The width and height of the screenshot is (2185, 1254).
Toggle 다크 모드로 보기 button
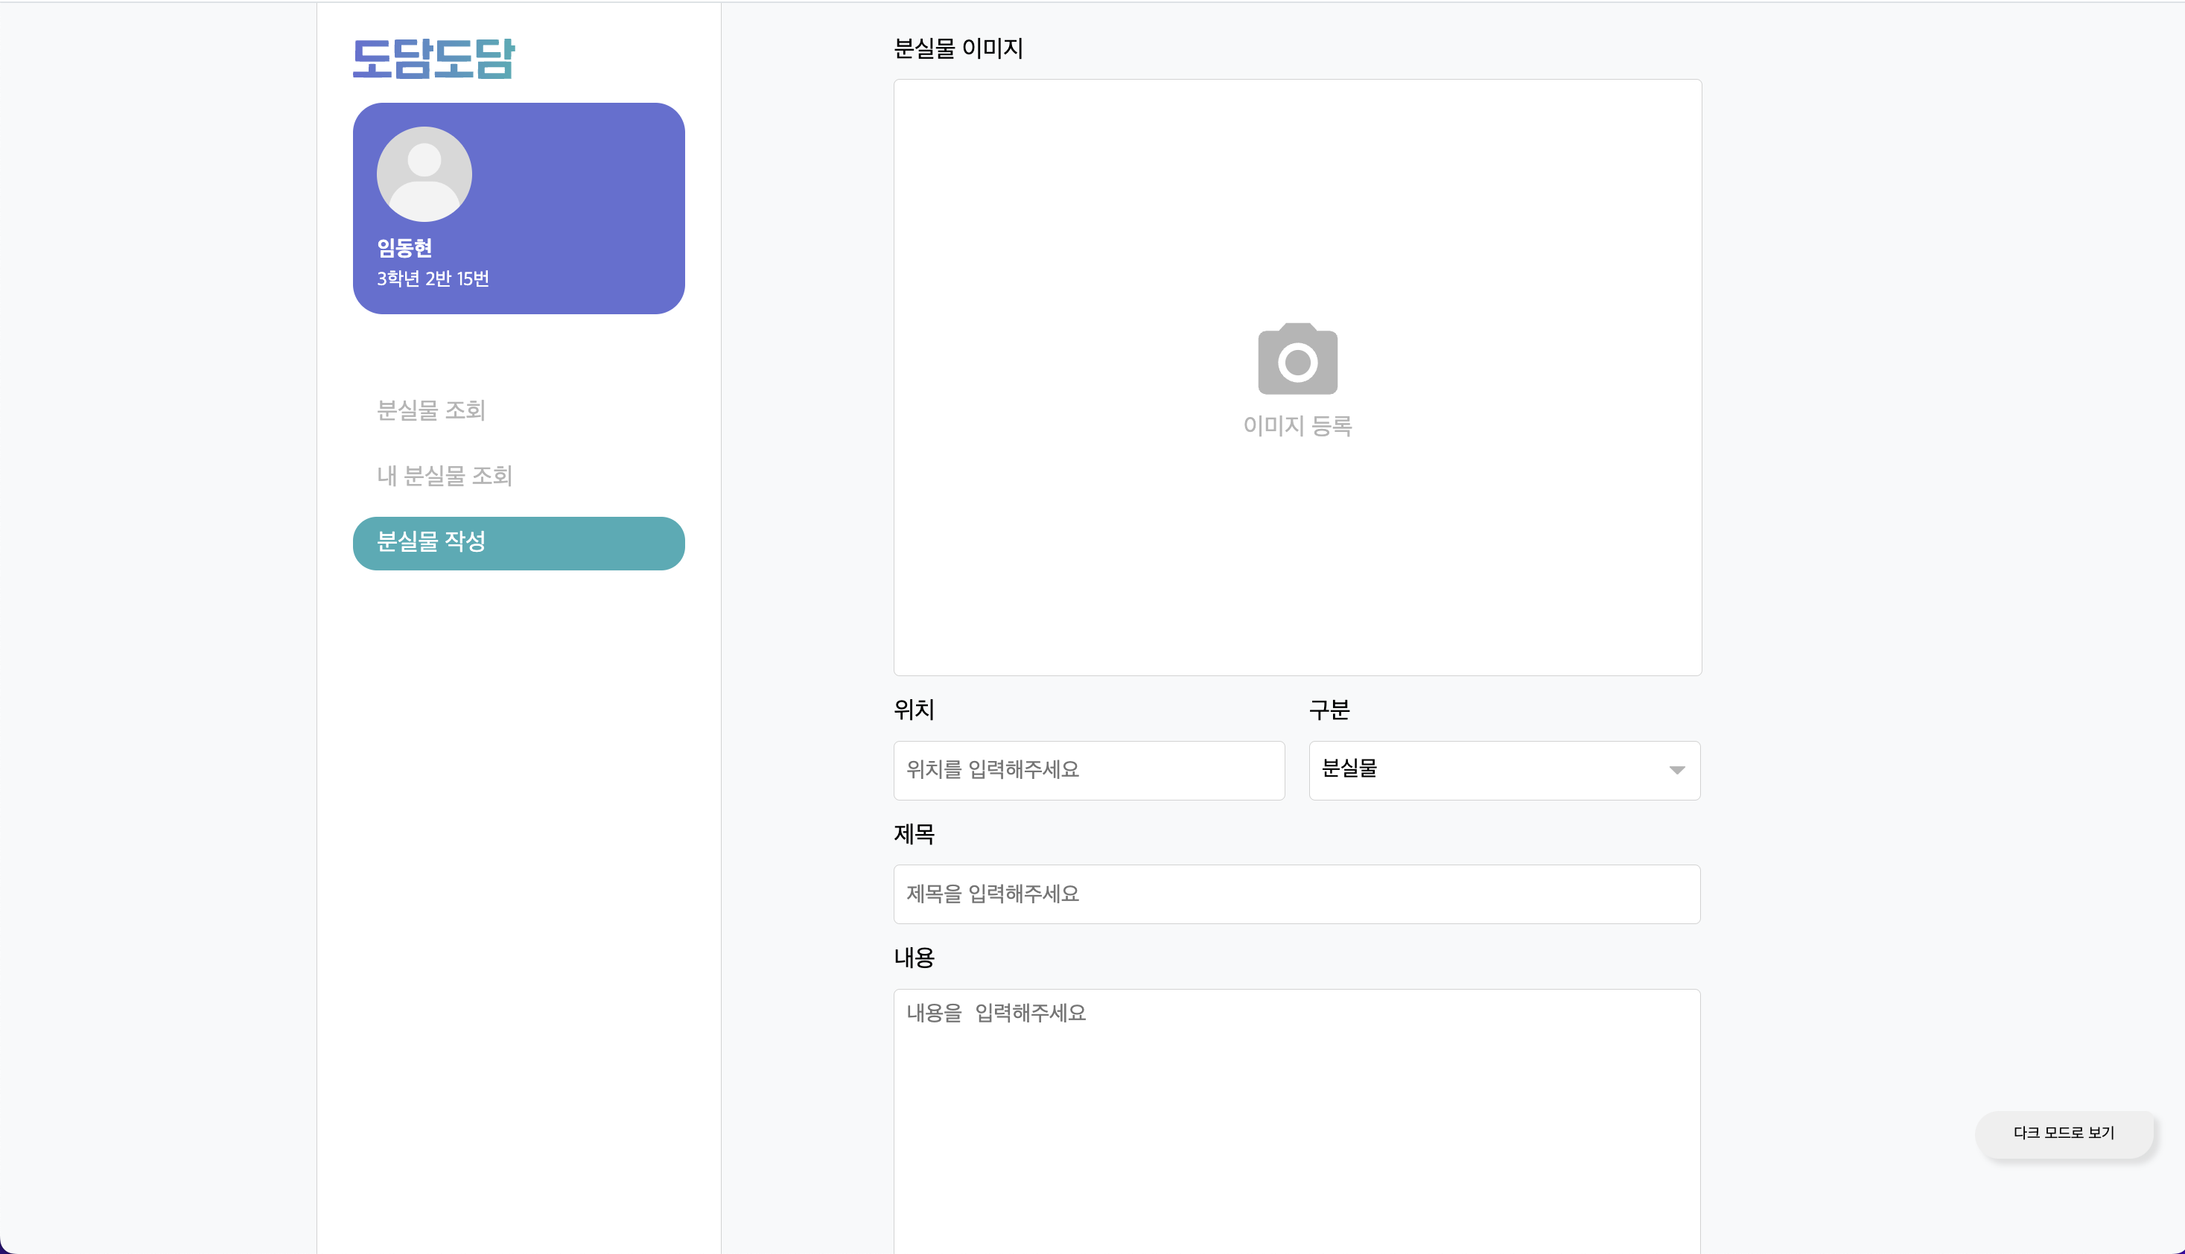point(2064,1133)
